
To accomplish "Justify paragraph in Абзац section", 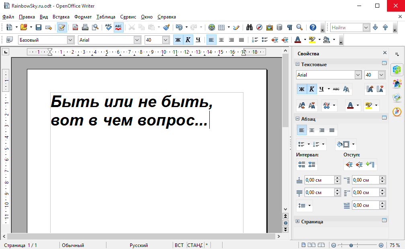I will [332, 130].
